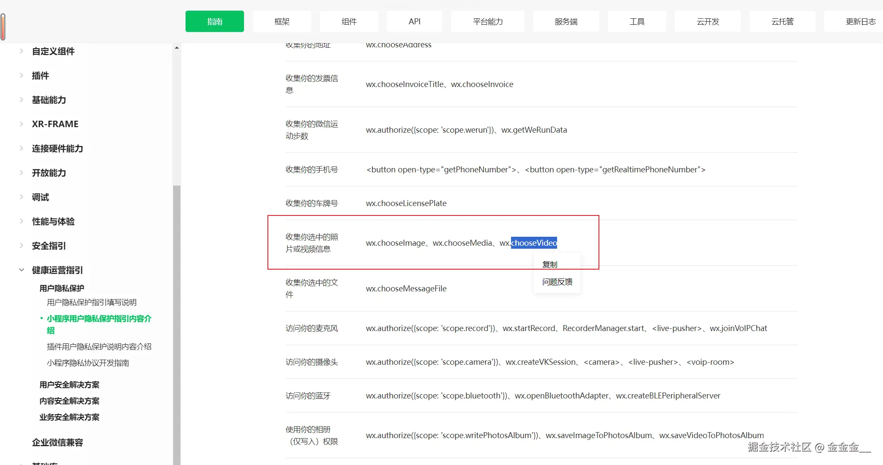Click the highlighted chooseVideo text
The height and width of the screenshot is (465, 883).
click(534, 243)
